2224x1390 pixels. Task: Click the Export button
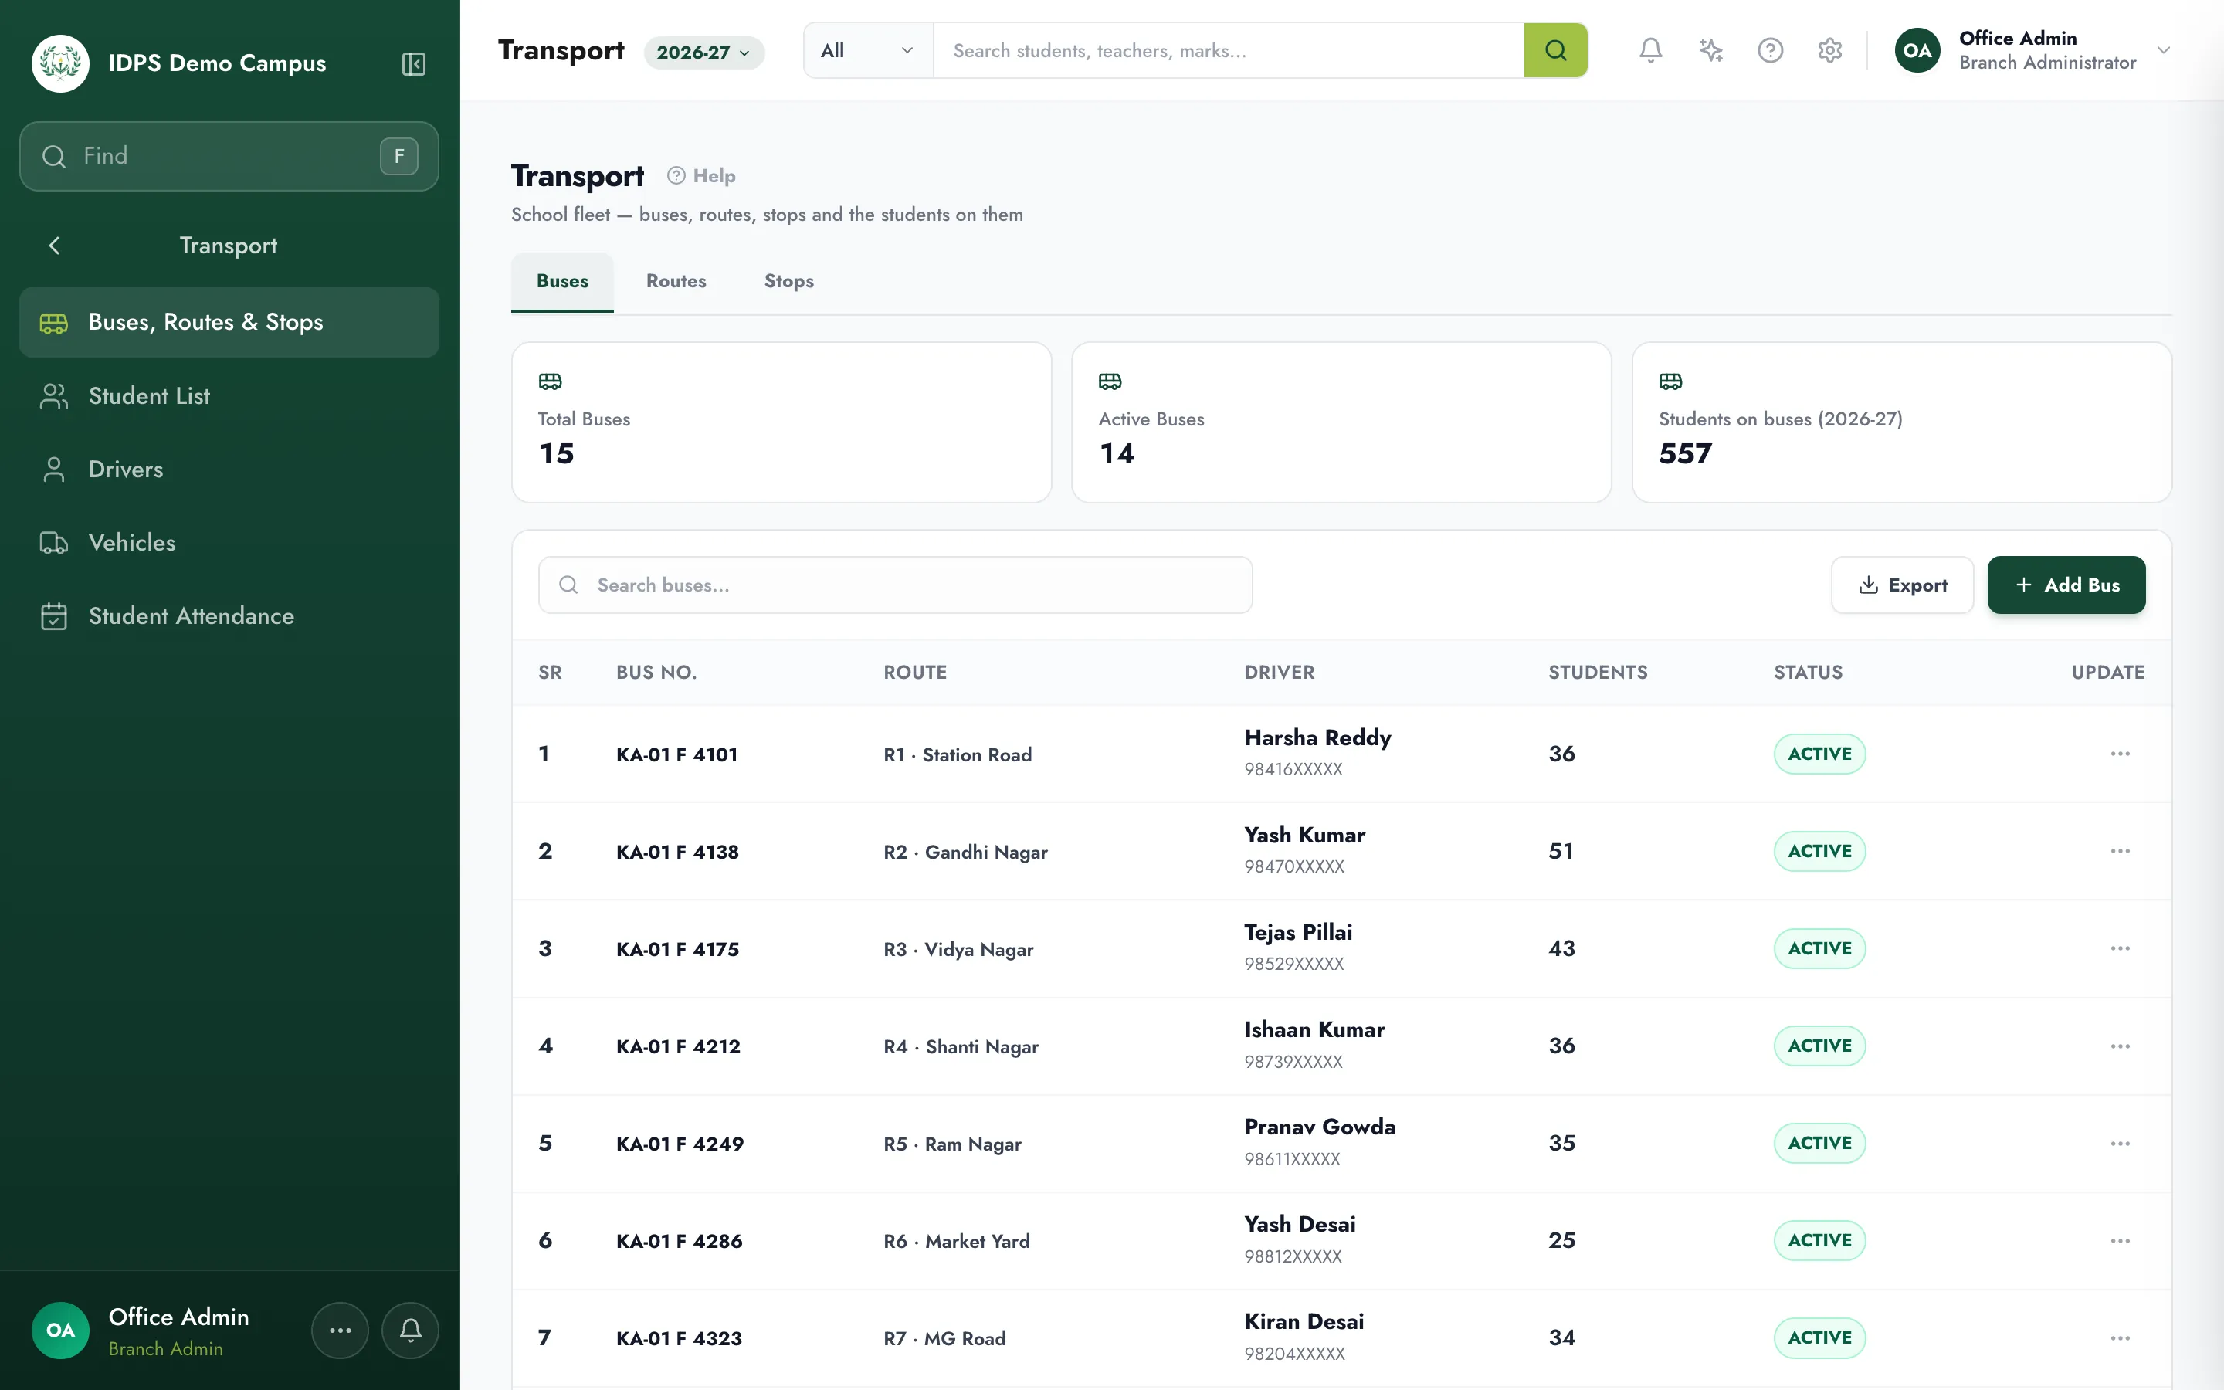[x=1901, y=585]
